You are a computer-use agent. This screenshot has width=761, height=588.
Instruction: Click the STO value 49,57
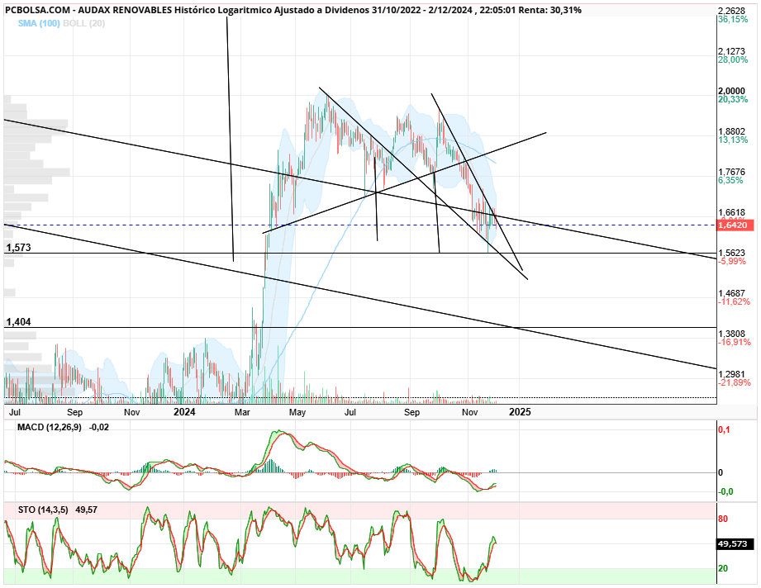(x=87, y=510)
